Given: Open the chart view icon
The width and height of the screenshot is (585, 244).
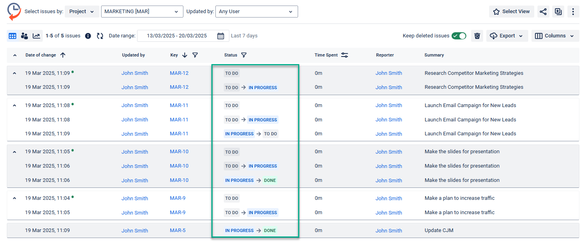Looking at the screenshot, I should pyautogui.click(x=37, y=36).
